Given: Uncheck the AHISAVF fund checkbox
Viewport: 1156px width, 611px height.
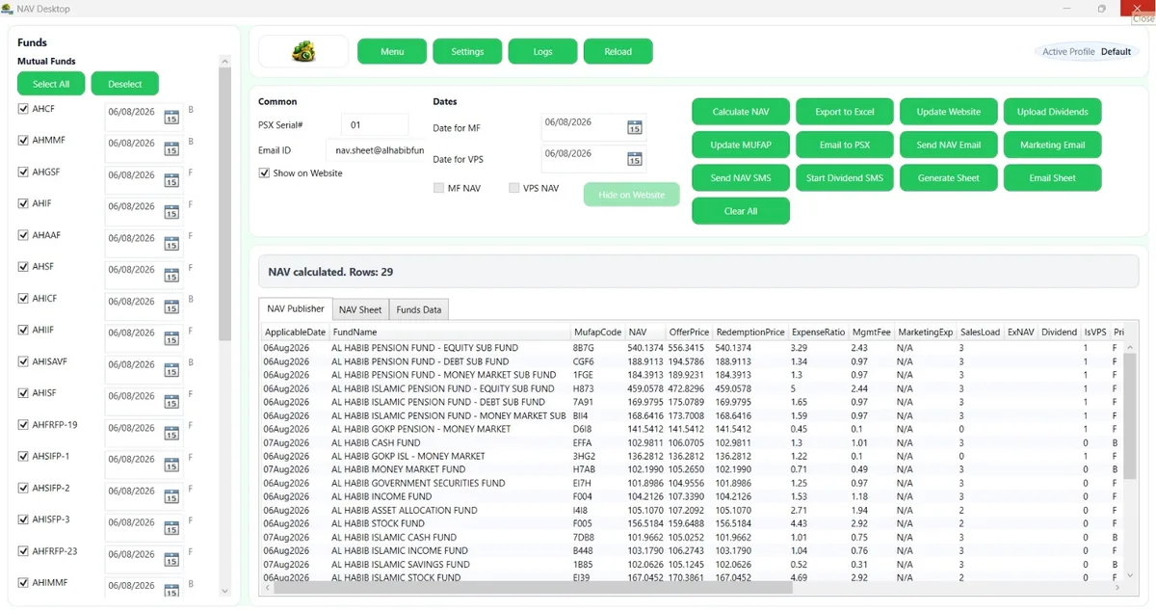Looking at the screenshot, I should [23, 361].
